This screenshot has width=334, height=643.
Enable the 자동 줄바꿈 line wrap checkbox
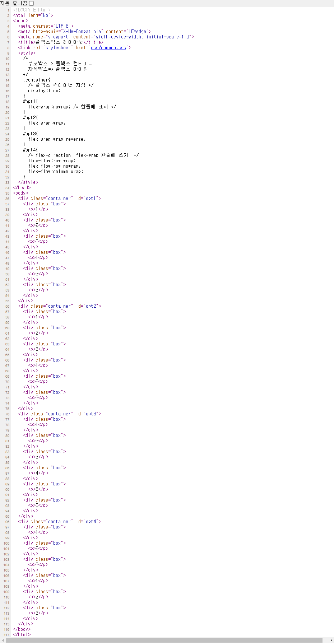click(x=32, y=3)
